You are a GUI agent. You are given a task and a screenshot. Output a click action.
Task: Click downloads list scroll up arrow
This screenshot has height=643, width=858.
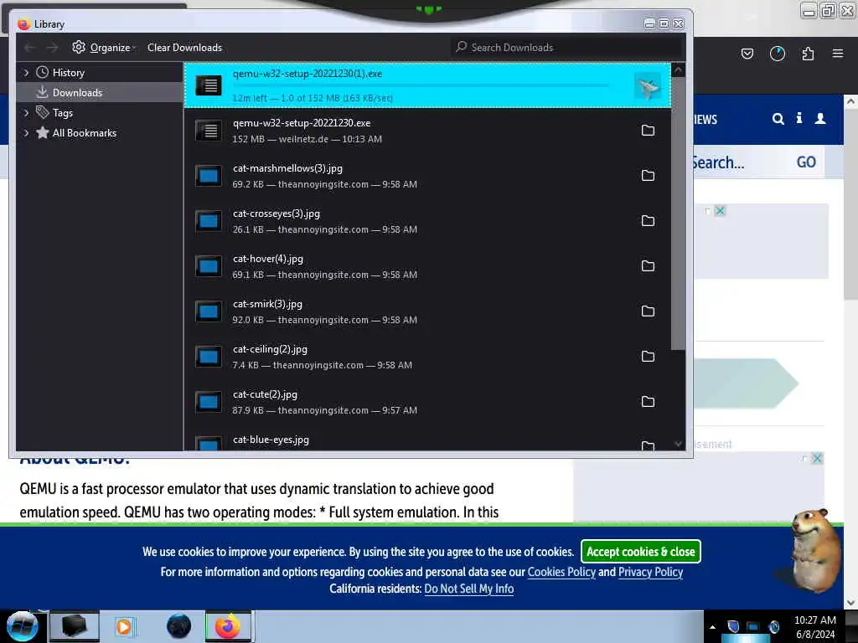(678, 70)
